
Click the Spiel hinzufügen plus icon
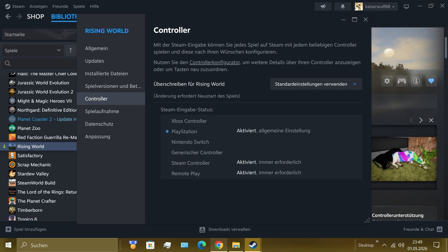coord(8,229)
